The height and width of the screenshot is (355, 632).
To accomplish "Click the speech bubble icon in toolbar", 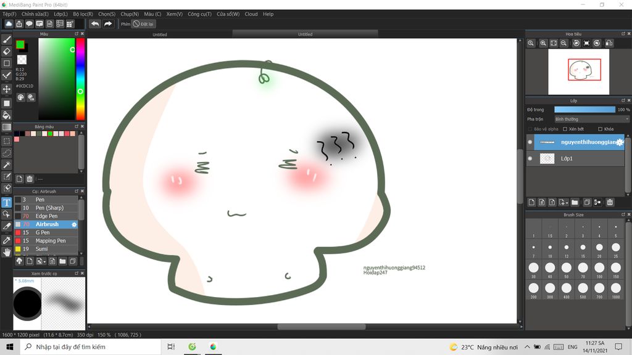I will [x=29, y=24].
